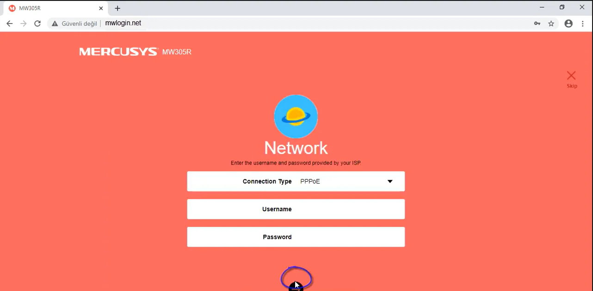This screenshot has width=593, height=291.
Task: Click inside the Username field
Action: tap(296, 209)
